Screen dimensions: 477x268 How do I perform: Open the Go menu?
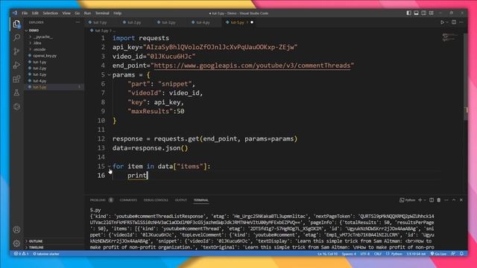[78, 13]
